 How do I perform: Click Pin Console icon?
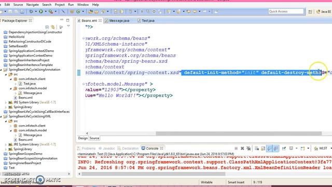[284, 149]
